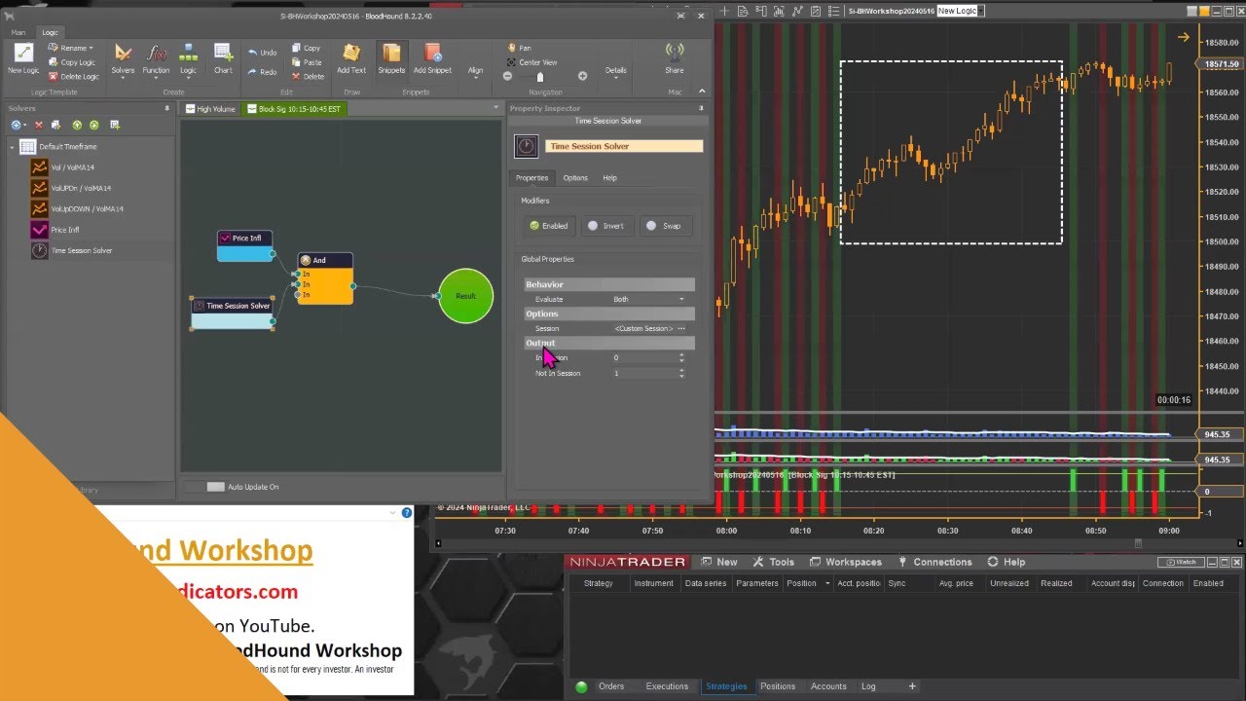Click Delete in the Edit group
The width and height of the screenshot is (1246, 701).
(x=308, y=77)
